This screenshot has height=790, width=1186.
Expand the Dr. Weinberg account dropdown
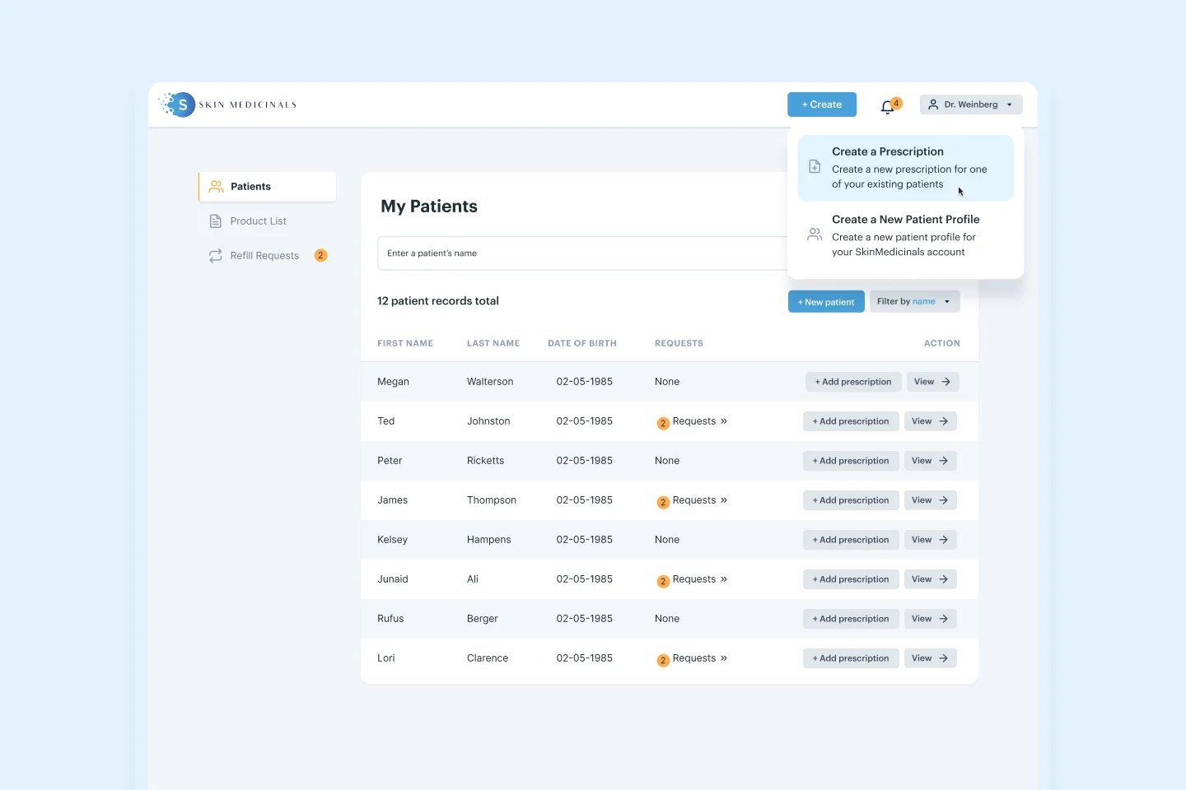(971, 105)
